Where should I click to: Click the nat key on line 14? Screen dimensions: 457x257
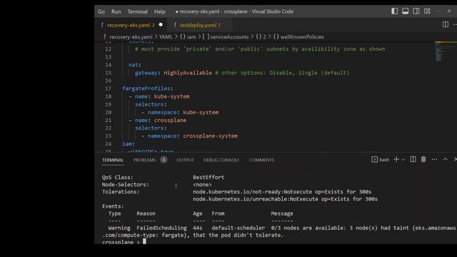tap(134, 65)
